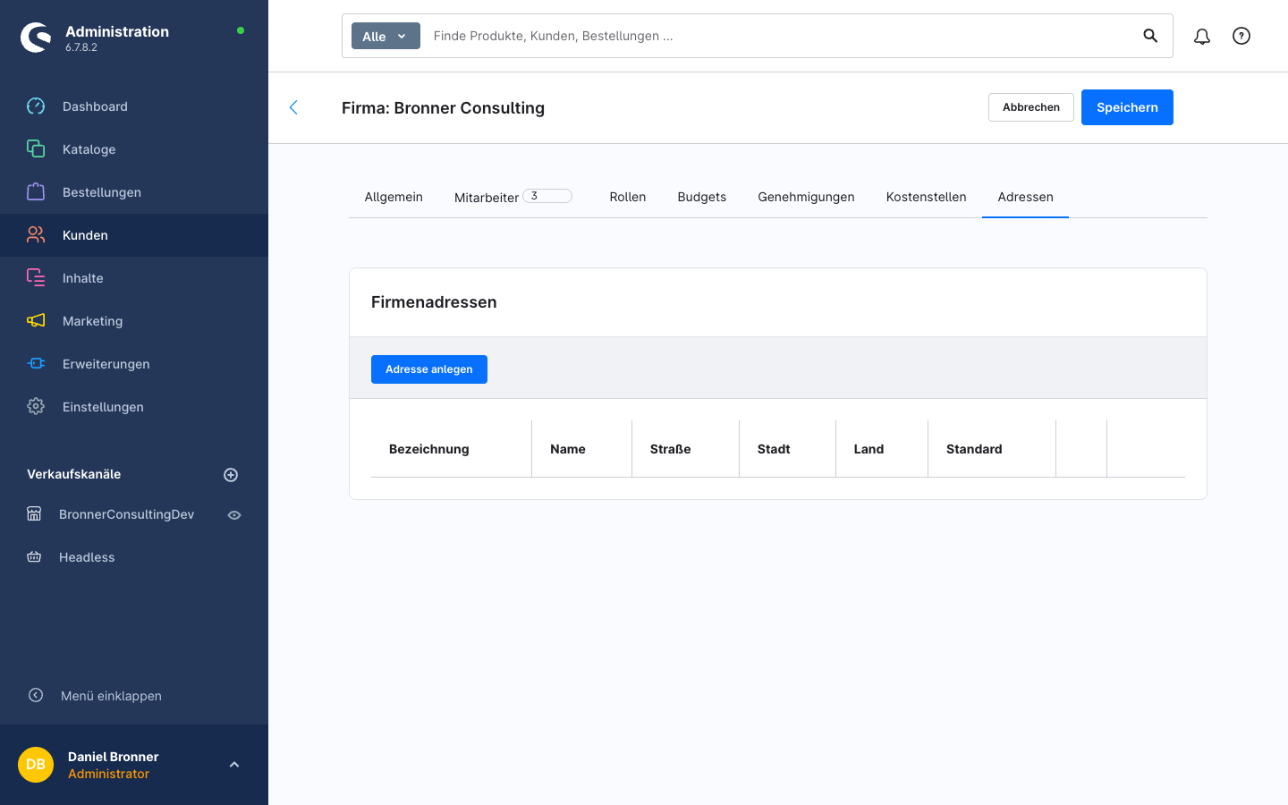Screen dimensions: 1288x805
Task: Switch to the Rollen tab
Action: [x=628, y=197]
